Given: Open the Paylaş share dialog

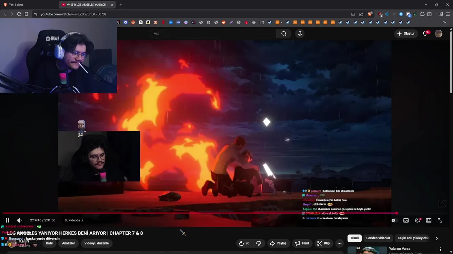Looking at the screenshot, I should coord(278,243).
